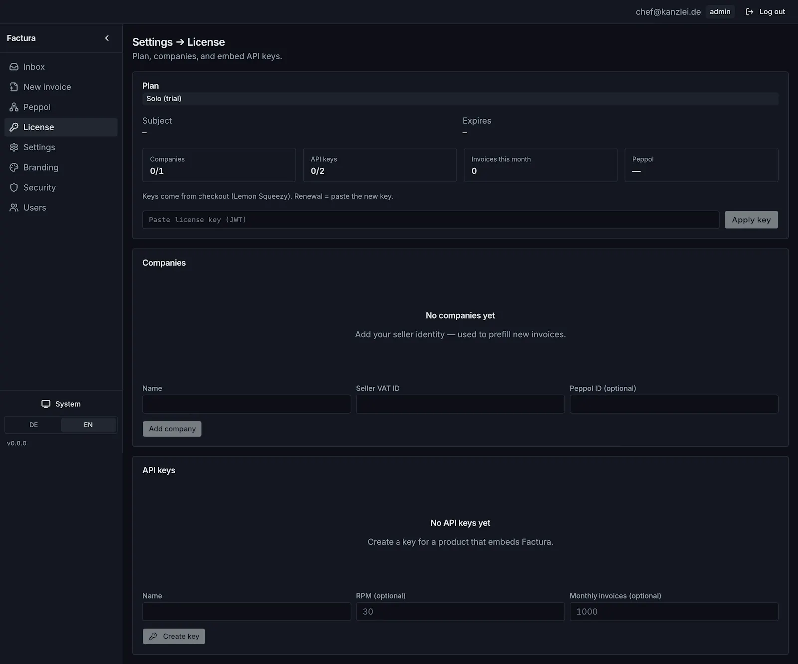Focus the company Name field

tap(246, 404)
